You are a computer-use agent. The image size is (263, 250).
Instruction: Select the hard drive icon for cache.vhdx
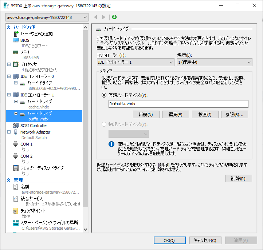coord(22,102)
